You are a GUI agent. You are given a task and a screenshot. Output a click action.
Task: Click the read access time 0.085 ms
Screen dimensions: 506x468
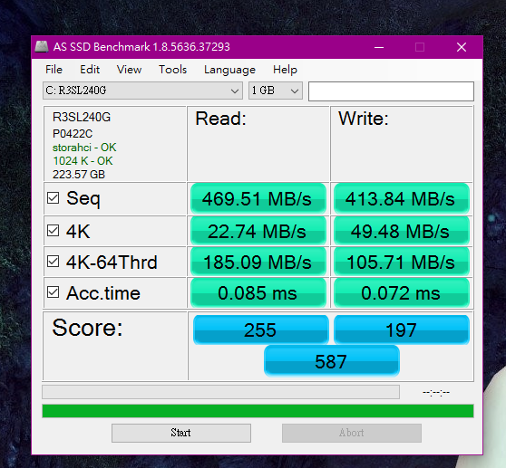coord(258,292)
